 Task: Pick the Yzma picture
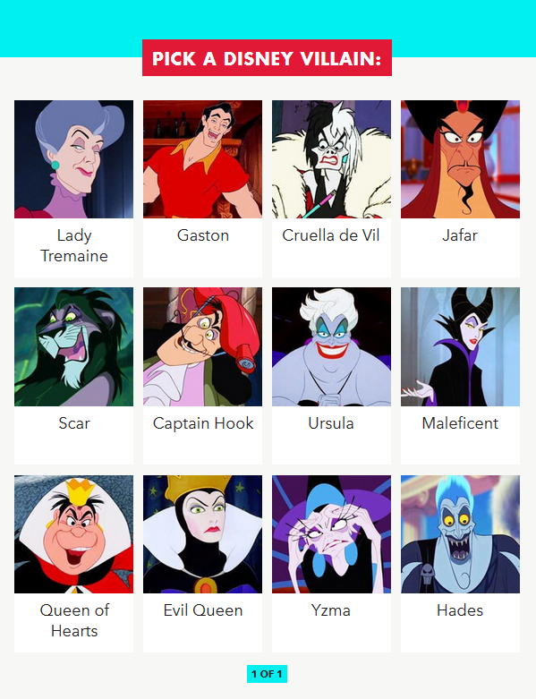click(x=331, y=534)
